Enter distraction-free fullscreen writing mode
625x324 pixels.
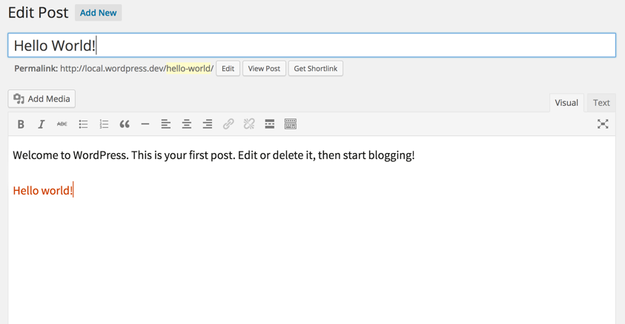(603, 124)
